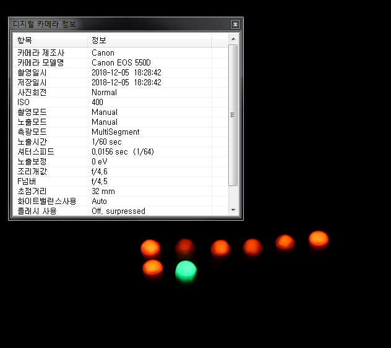Close the 디지털 카메라 정보 dialog
This screenshot has height=348, width=391.
point(235,24)
